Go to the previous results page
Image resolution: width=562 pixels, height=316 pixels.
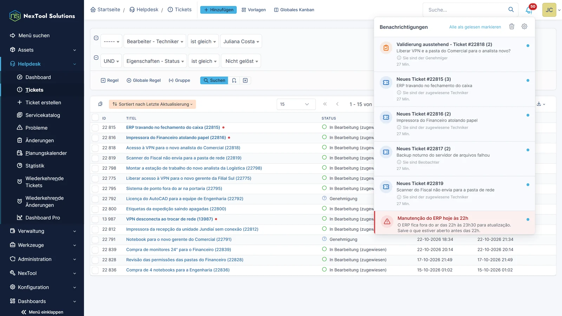(x=337, y=104)
